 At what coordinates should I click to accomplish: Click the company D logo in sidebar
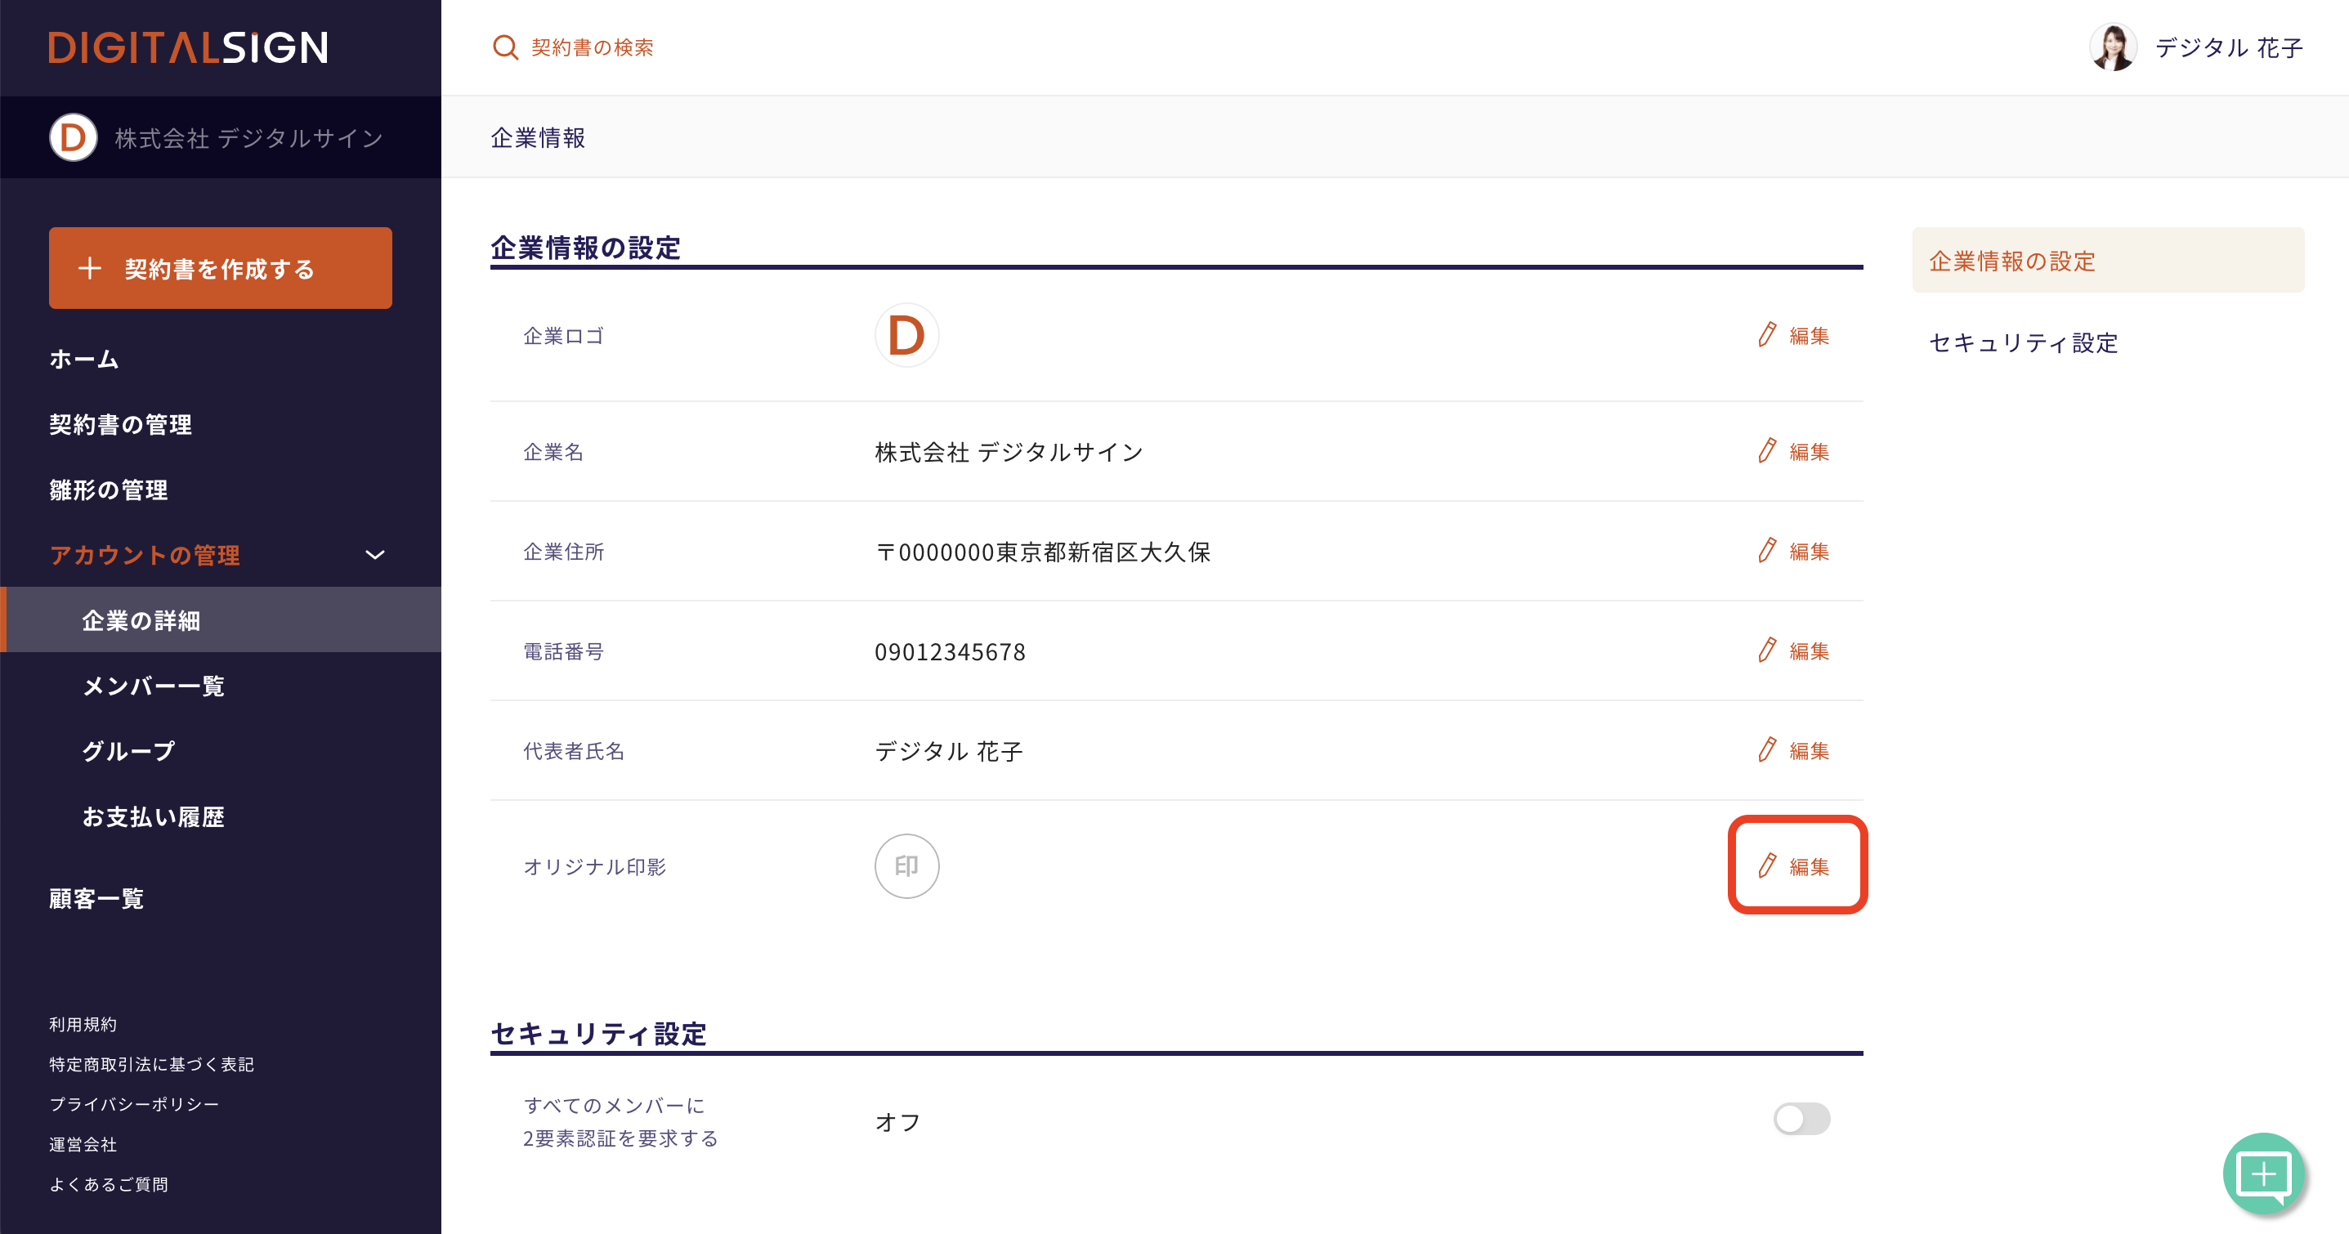coord(73,138)
